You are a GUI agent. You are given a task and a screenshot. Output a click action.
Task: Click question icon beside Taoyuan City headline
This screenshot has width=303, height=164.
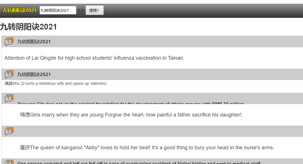point(9,99)
